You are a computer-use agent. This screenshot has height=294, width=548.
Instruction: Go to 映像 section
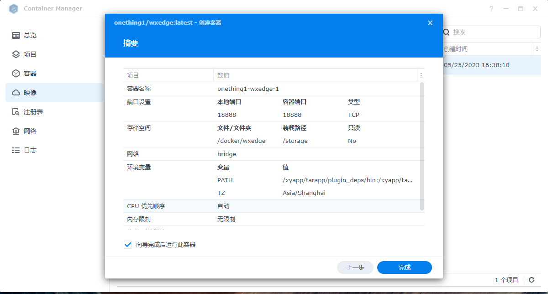pyautogui.click(x=55, y=93)
